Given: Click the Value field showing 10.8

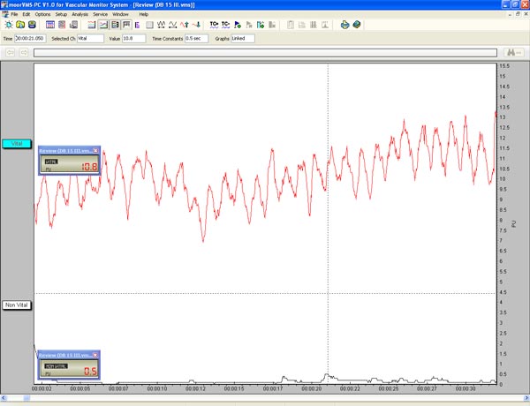Looking at the screenshot, I should (x=132, y=39).
